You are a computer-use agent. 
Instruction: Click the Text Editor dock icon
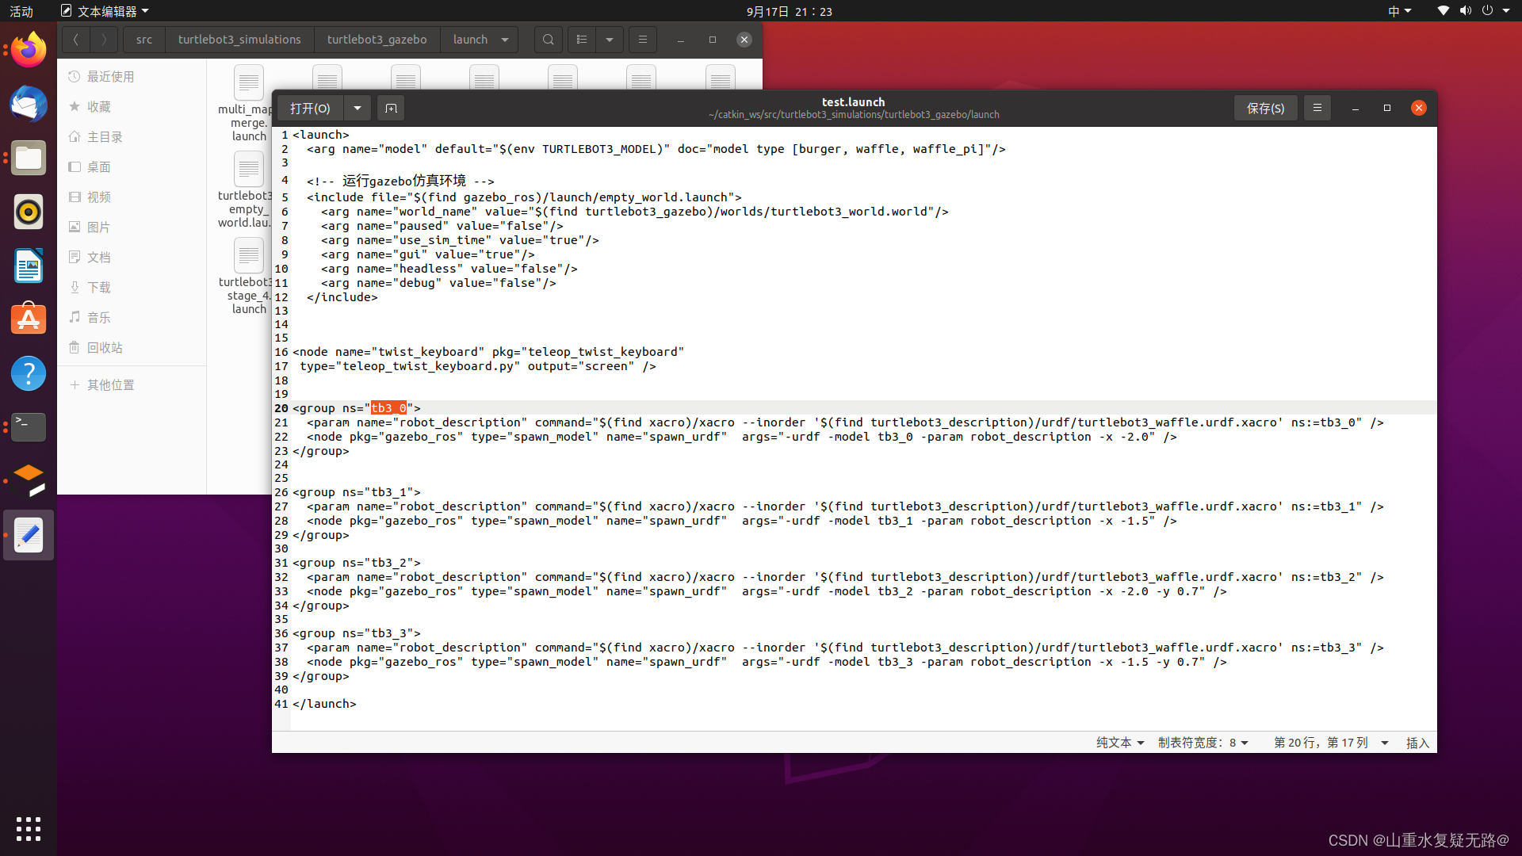pyautogui.click(x=29, y=535)
